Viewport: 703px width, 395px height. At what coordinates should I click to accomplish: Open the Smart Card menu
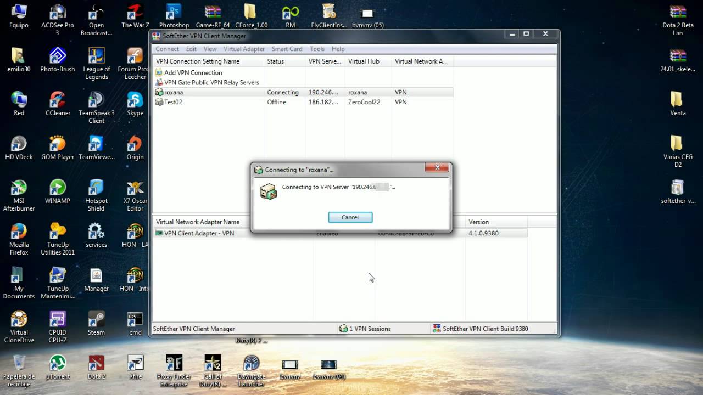pyautogui.click(x=287, y=49)
